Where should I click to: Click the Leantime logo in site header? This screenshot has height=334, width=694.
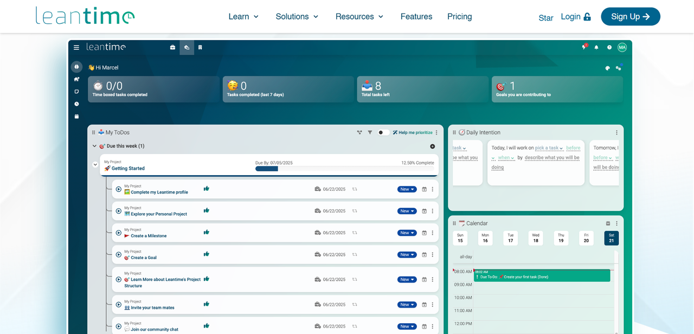pos(85,15)
